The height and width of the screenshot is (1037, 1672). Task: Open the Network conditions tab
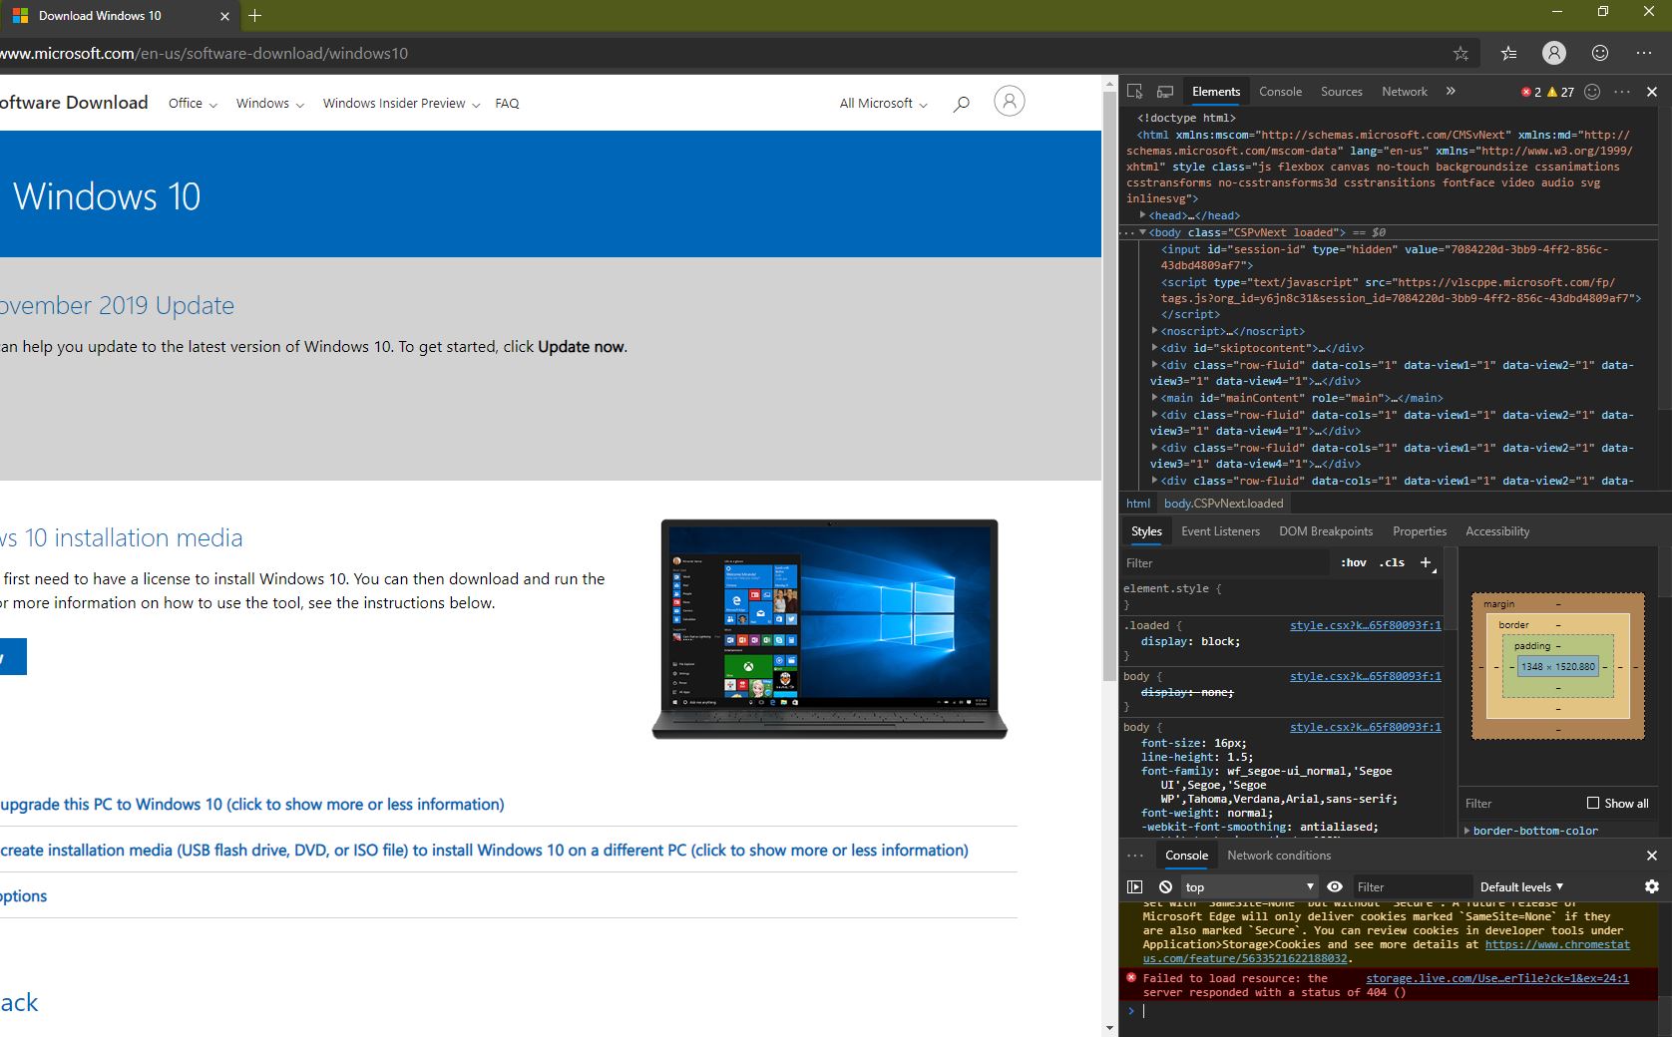tap(1279, 855)
